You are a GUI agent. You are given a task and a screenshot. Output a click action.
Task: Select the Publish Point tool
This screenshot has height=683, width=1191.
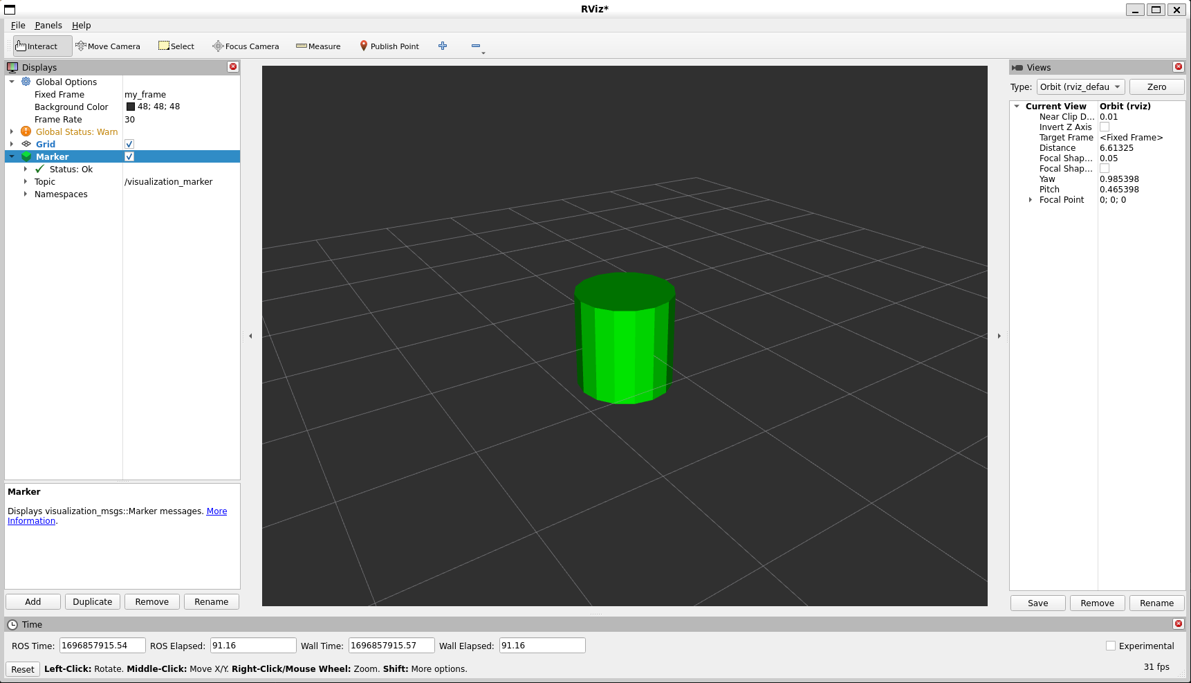(x=389, y=46)
